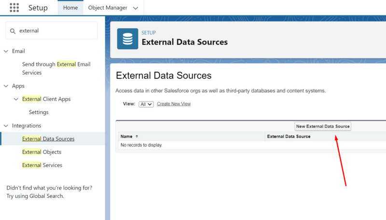Open the Create New View link
Image resolution: width=386 pixels, height=220 pixels.
[174, 104]
